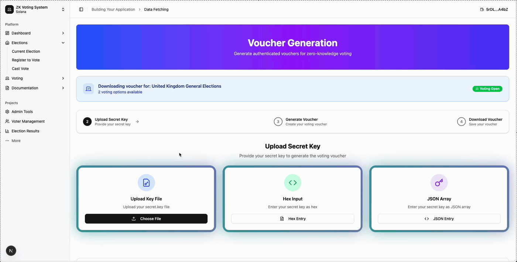The image size is (517, 262).
Task: Click the Hex Input code brackets icon
Action: 292,183
